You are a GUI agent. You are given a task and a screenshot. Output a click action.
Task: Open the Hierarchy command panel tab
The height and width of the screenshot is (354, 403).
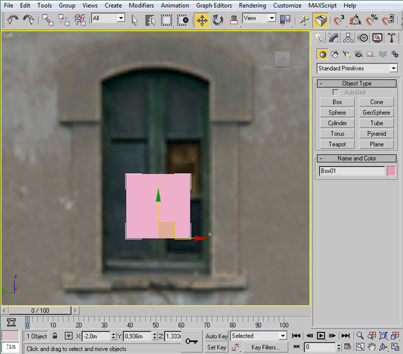349,38
